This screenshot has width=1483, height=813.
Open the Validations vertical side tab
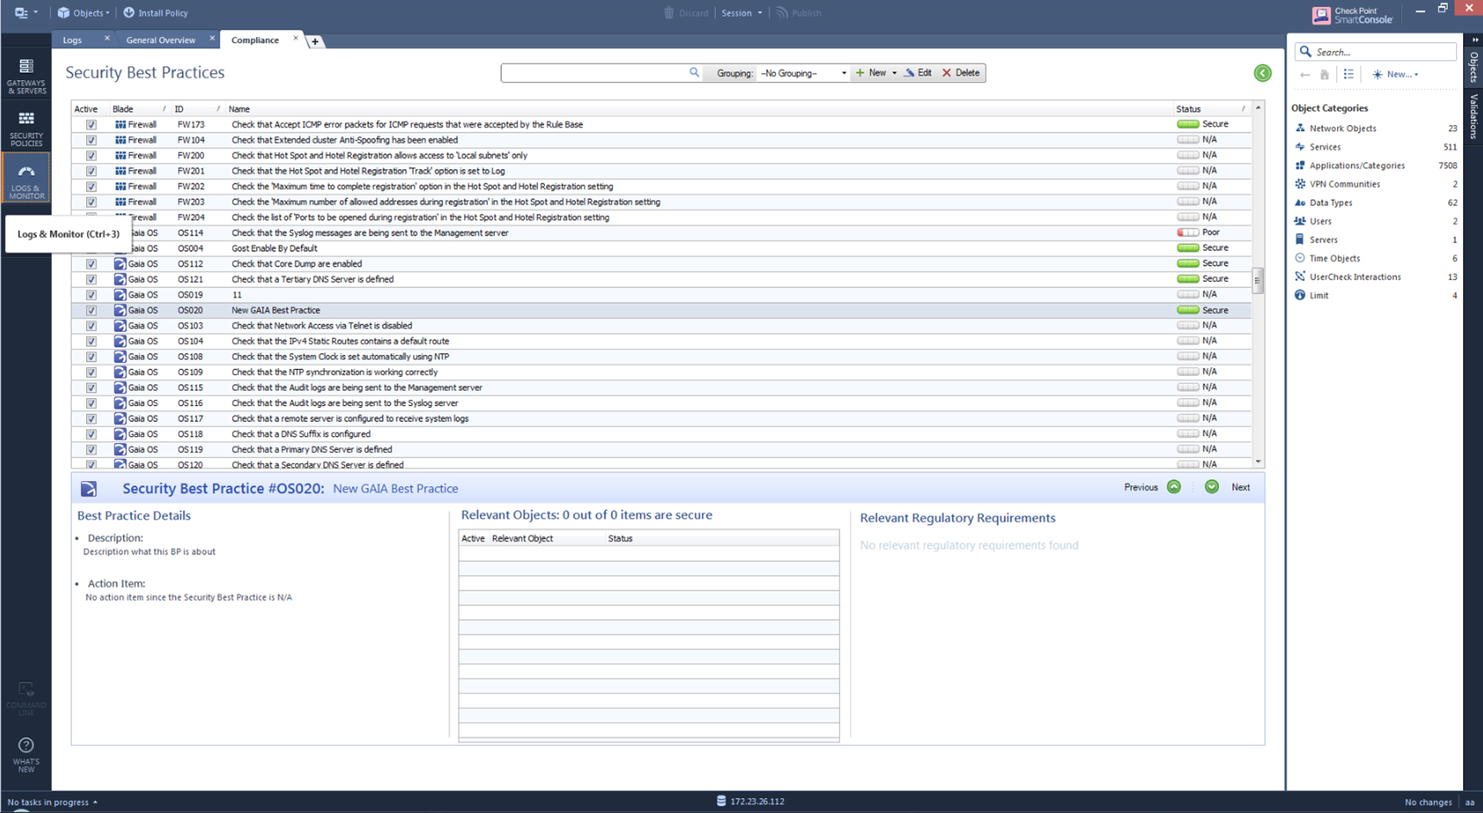(1474, 116)
